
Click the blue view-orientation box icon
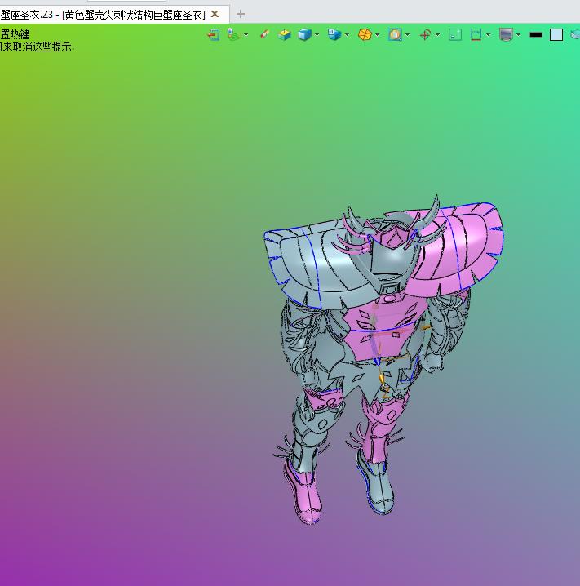(334, 34)
